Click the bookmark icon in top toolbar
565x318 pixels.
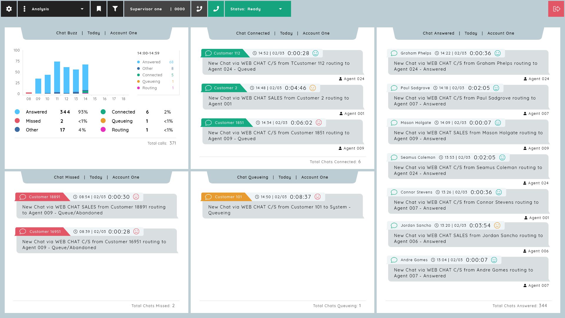click(x=99, y=9)
